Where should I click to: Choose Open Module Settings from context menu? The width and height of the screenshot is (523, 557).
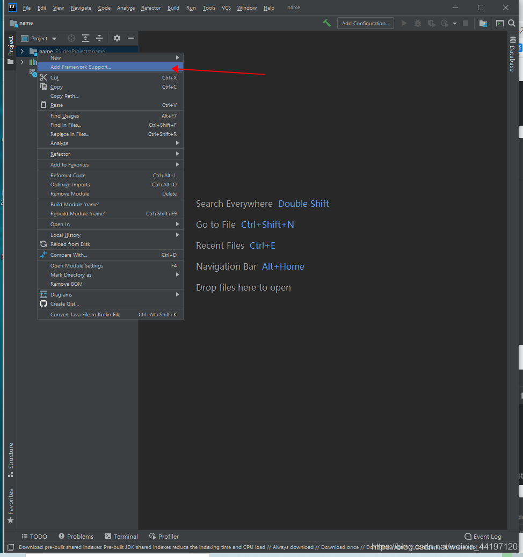tap(77, 265)
